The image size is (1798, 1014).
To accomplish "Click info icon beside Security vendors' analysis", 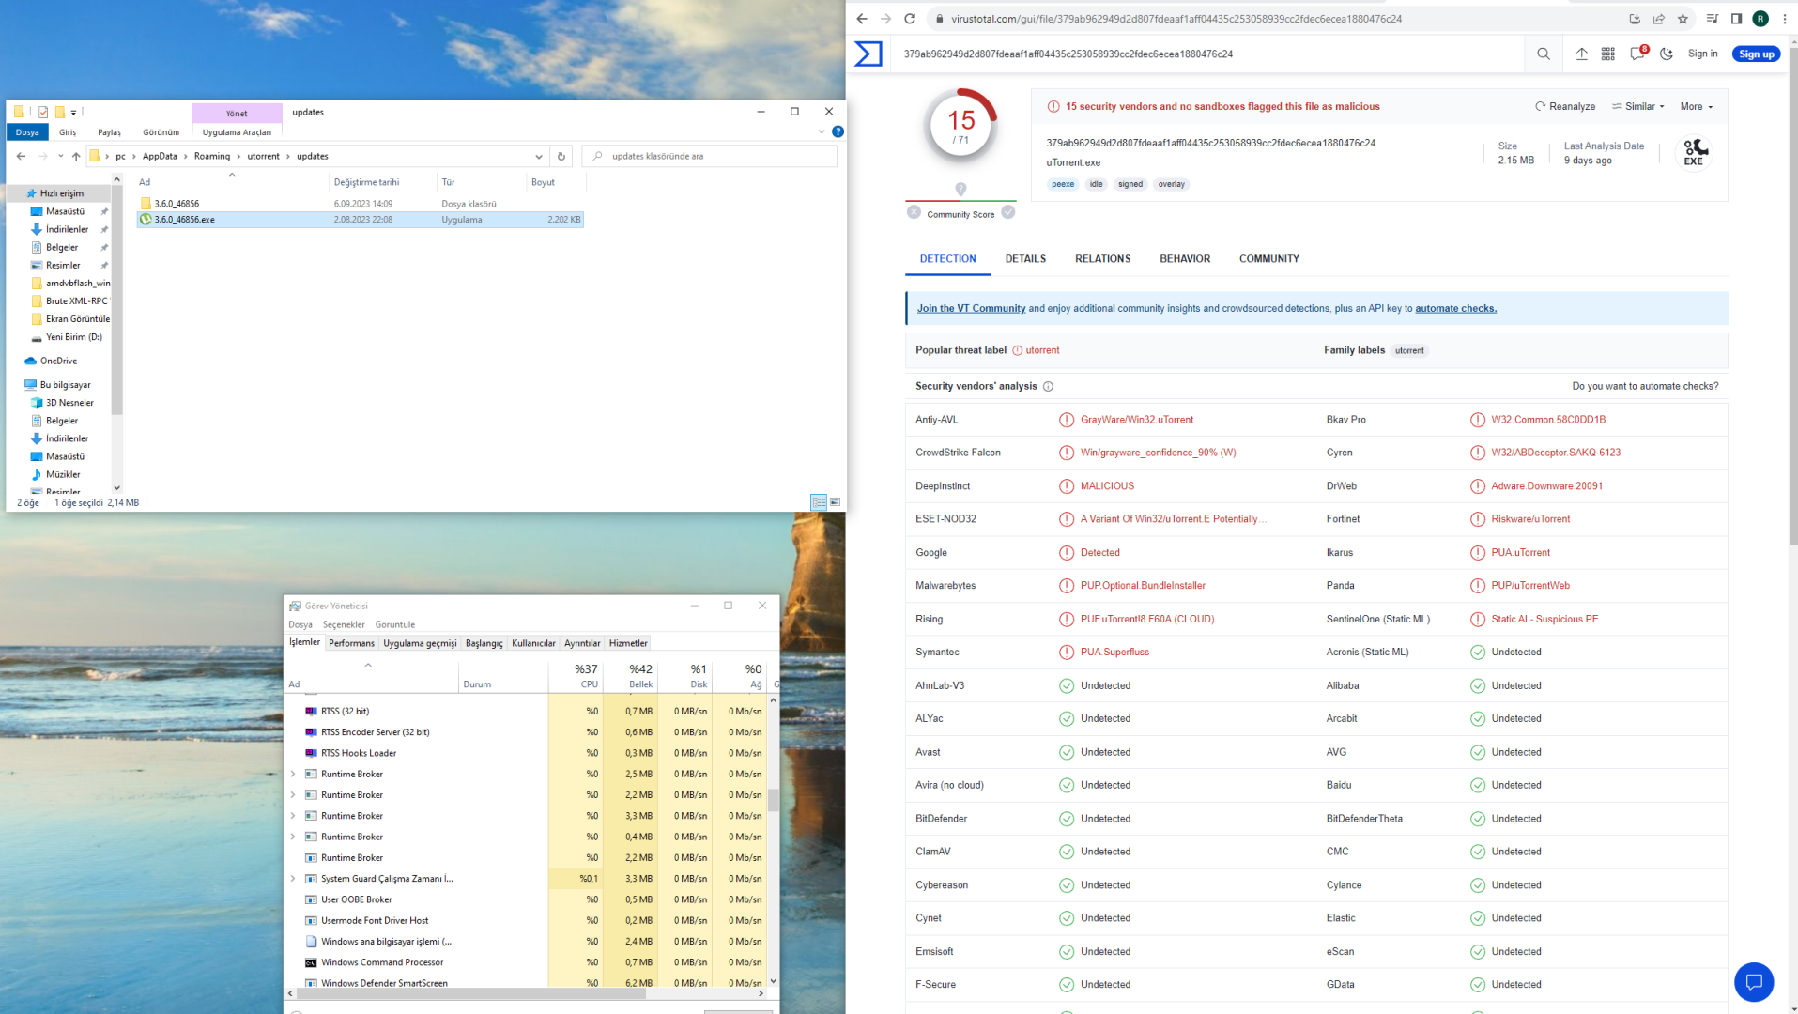I will click(x=1048, y=386).
